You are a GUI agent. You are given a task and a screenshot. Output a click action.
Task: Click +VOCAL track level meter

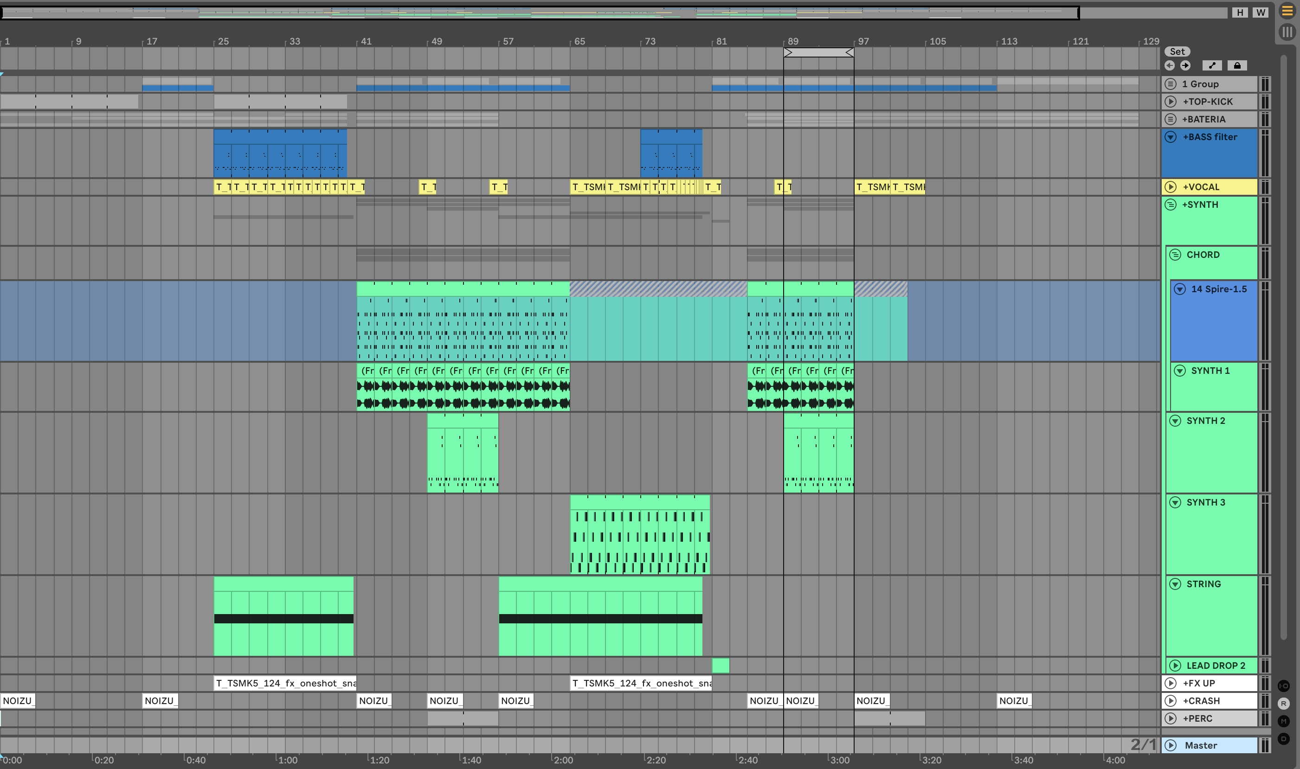1265,187
